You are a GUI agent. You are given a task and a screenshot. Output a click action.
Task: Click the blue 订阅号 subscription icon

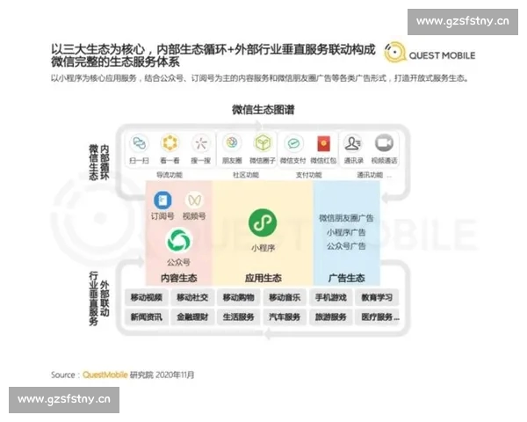tap(162, 200)
